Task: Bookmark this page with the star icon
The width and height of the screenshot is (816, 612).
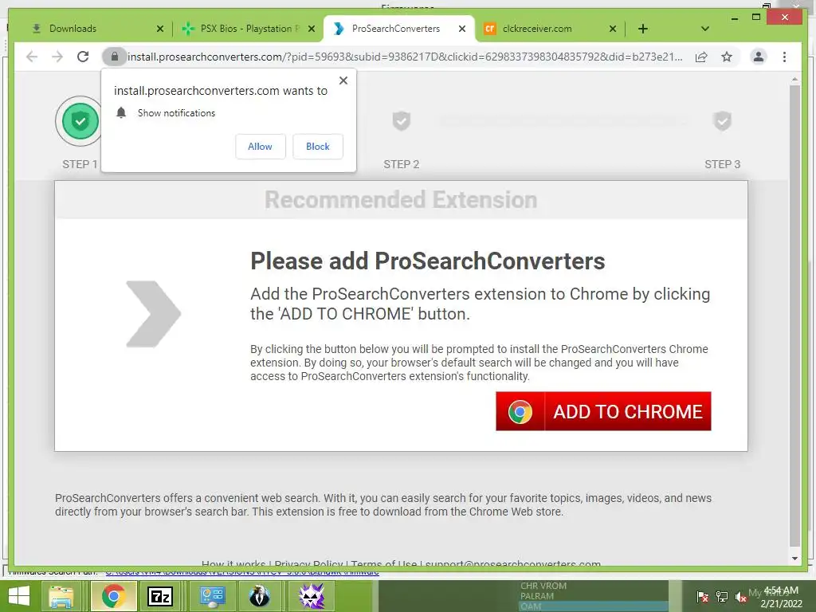Action: click(x=727, y=57)
